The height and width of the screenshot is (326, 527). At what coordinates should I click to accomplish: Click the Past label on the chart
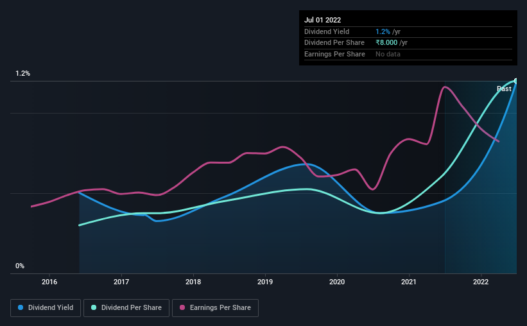504,89
